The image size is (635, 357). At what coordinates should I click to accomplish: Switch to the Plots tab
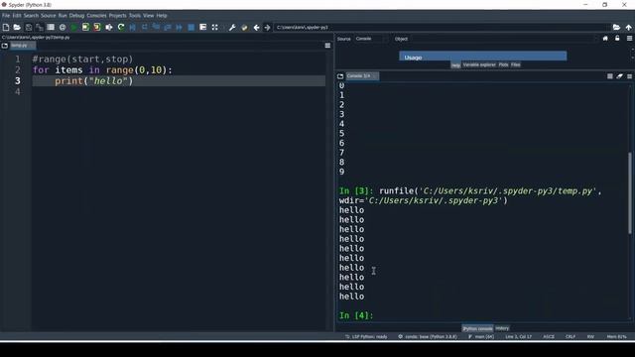tap(503, 64)
